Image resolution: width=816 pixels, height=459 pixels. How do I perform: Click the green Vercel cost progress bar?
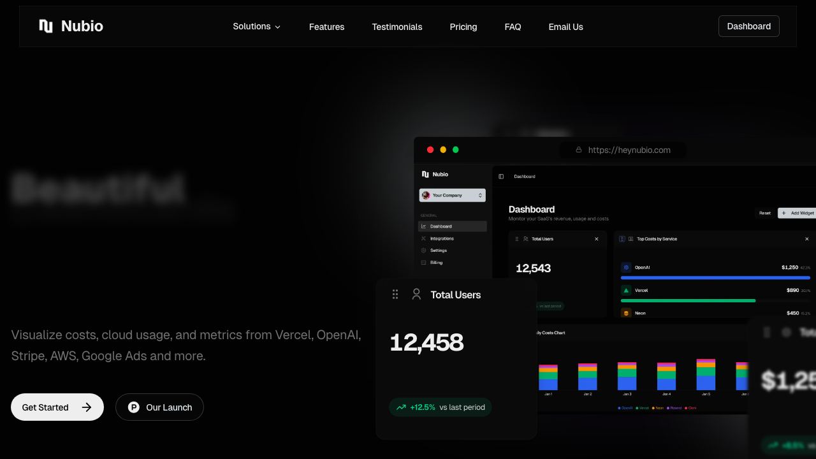688,300
